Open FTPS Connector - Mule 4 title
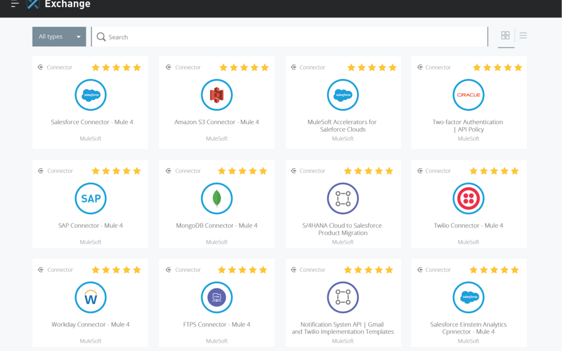The height and width of the screenshot is (351, 562). [217, 325]
